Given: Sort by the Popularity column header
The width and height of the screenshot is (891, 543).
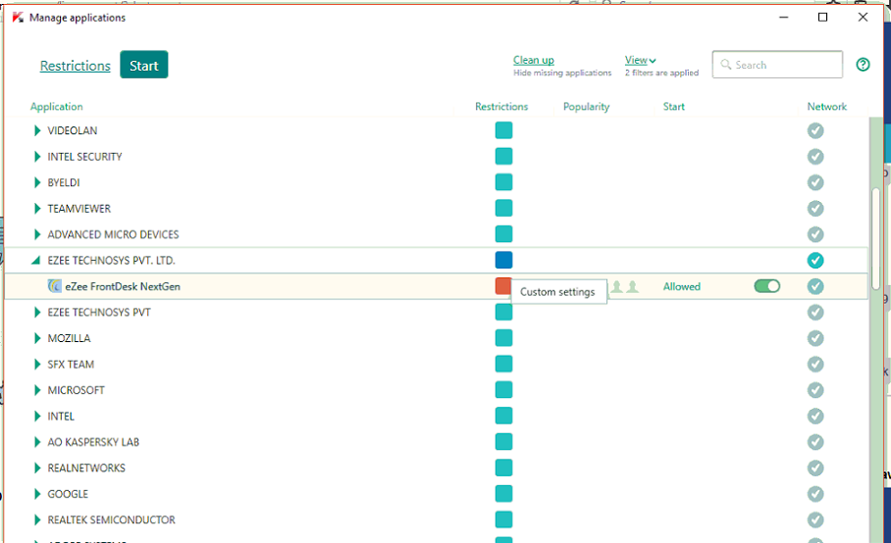Looking at the screenshot, I should pos(586,107).
